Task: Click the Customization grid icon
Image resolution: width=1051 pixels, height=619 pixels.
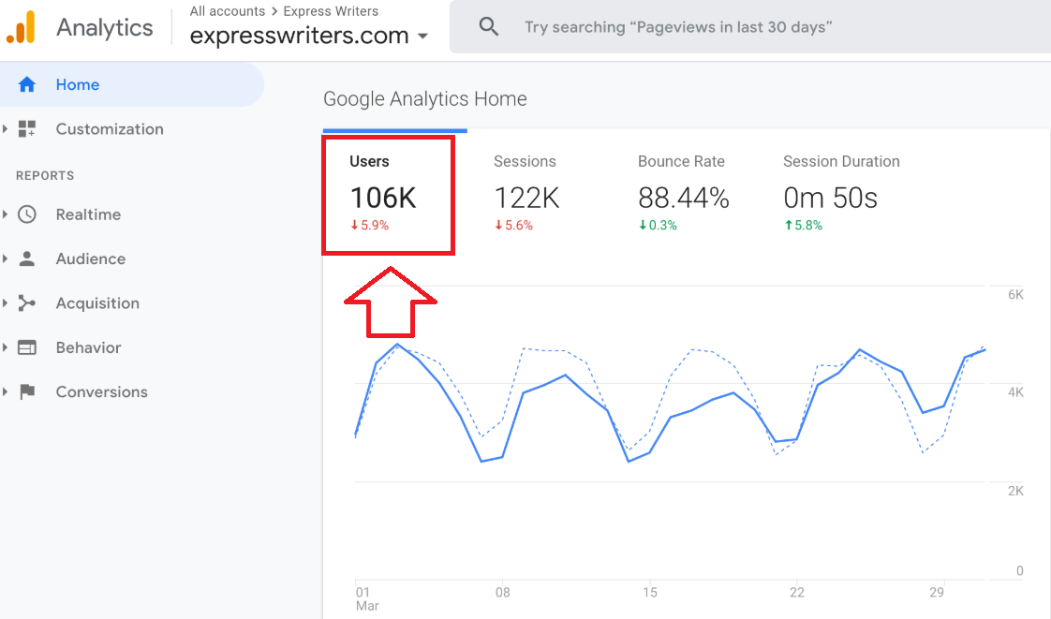Action: pyautogui.click(x=27, y=128)
